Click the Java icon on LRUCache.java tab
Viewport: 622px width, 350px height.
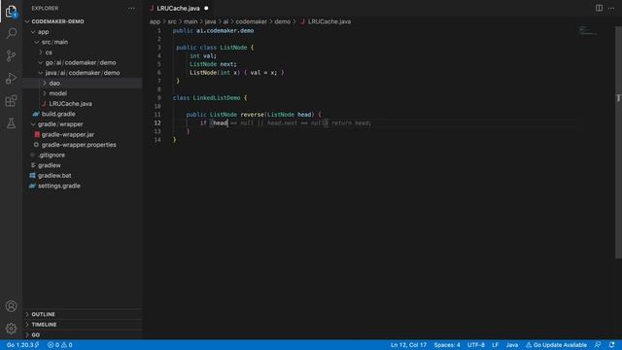click(152, 8)
